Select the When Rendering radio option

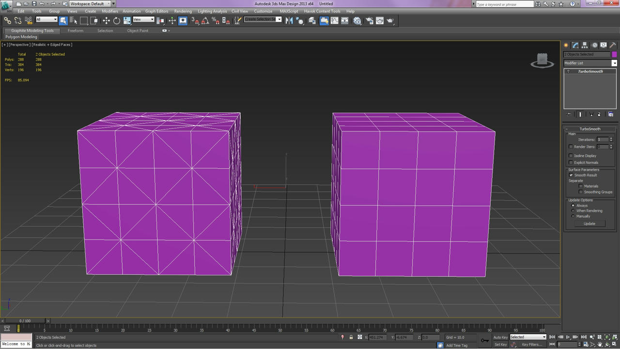pos(573,211)
